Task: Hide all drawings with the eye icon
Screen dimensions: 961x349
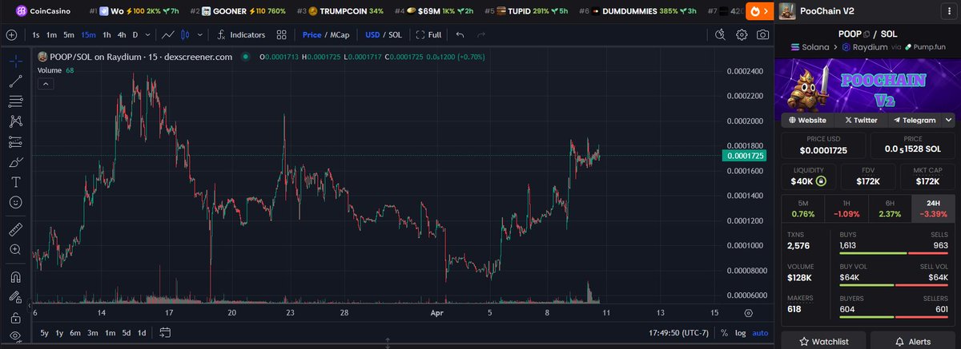Action: (15, 337)
